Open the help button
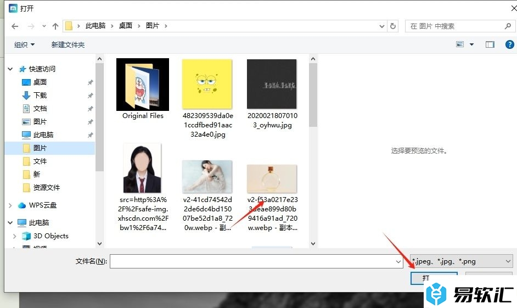Image resolution: width=517 pixels, height=308 pixels. coord(509,44)
